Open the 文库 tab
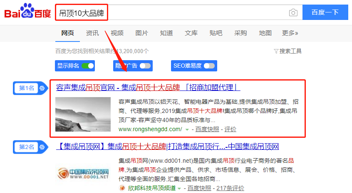The height and width of the screenshot is (193, 352). coord(191,33)
